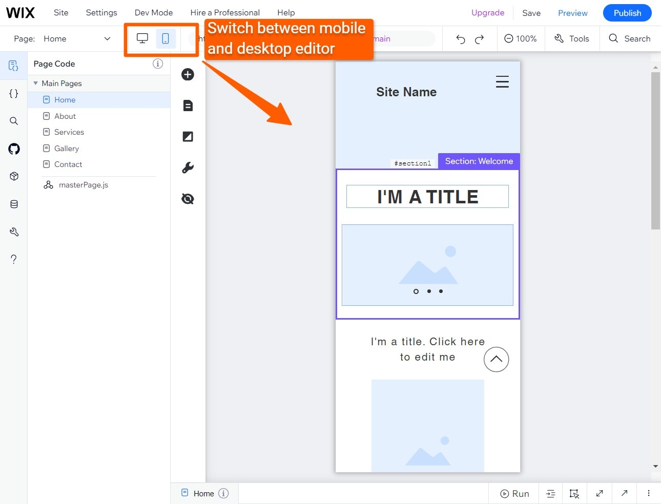Open the zoom level 100% dropdown
Screen dimensions: 661x504
(521, 38)
